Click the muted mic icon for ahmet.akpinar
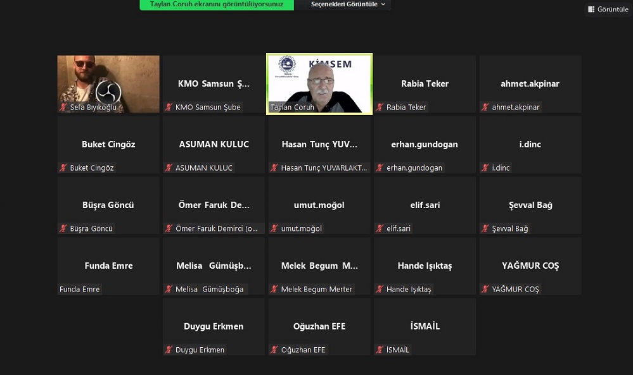The height and width of the screenshot is (375, 633). coord(485,108)
